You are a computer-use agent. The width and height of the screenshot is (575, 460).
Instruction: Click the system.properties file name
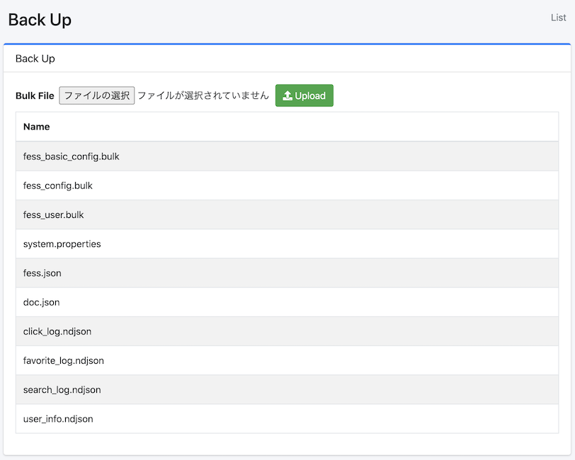[x=62, y=244]
